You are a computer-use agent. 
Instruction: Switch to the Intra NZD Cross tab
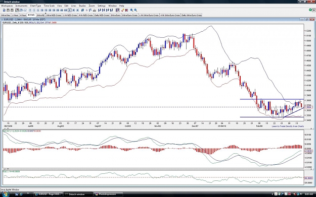pos(54,15)
